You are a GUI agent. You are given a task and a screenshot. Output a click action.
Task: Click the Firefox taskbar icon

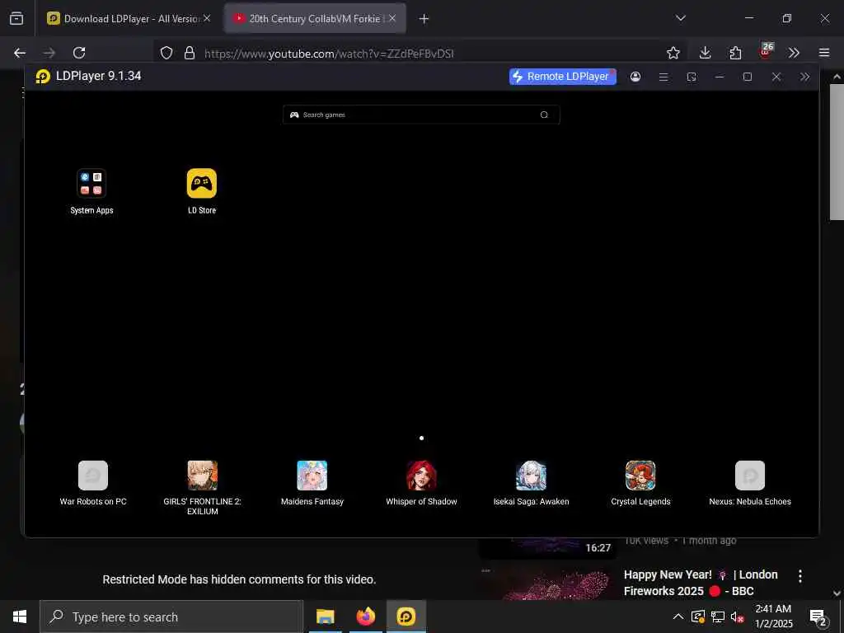[365, 617]
